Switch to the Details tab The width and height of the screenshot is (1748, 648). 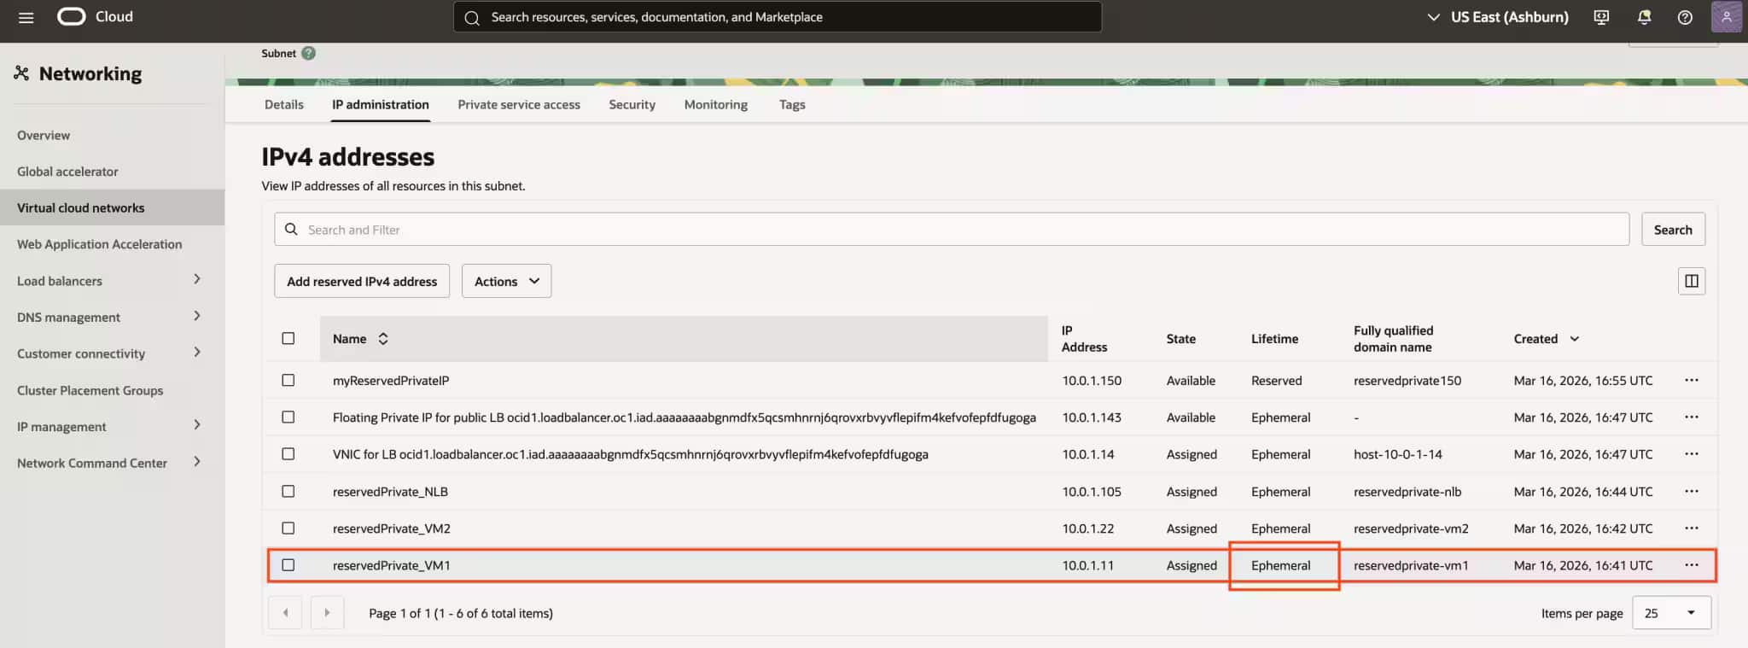point(283,104)
